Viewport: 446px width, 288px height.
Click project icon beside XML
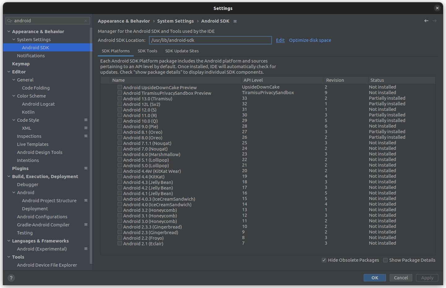click(86, 128)
